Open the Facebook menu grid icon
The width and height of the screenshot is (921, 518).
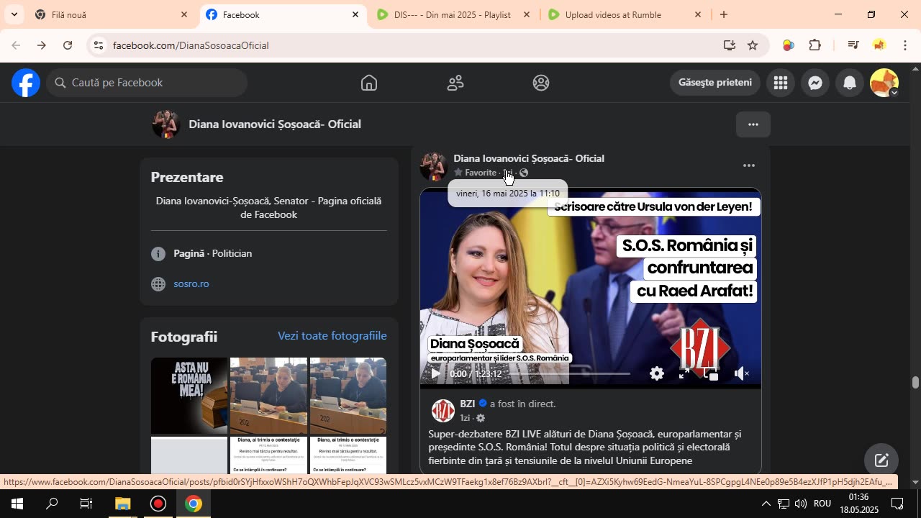(x=781, y=83)
